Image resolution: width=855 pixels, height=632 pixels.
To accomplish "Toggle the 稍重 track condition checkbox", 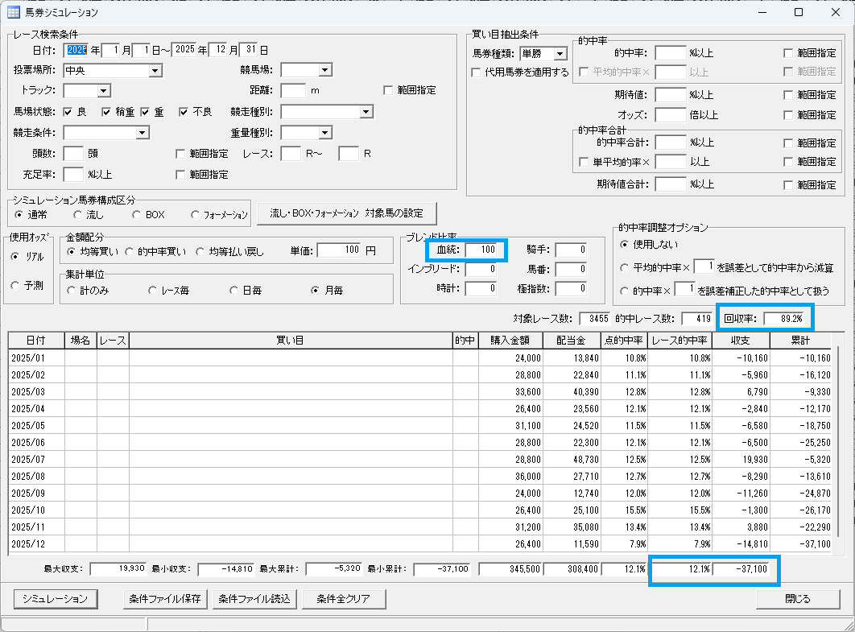I will [106, 112].
